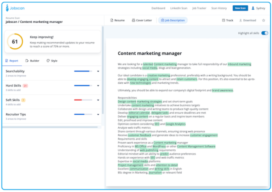Select the Job Description tab
This screenshot has height=192, width=272.
tap(172, 20)
